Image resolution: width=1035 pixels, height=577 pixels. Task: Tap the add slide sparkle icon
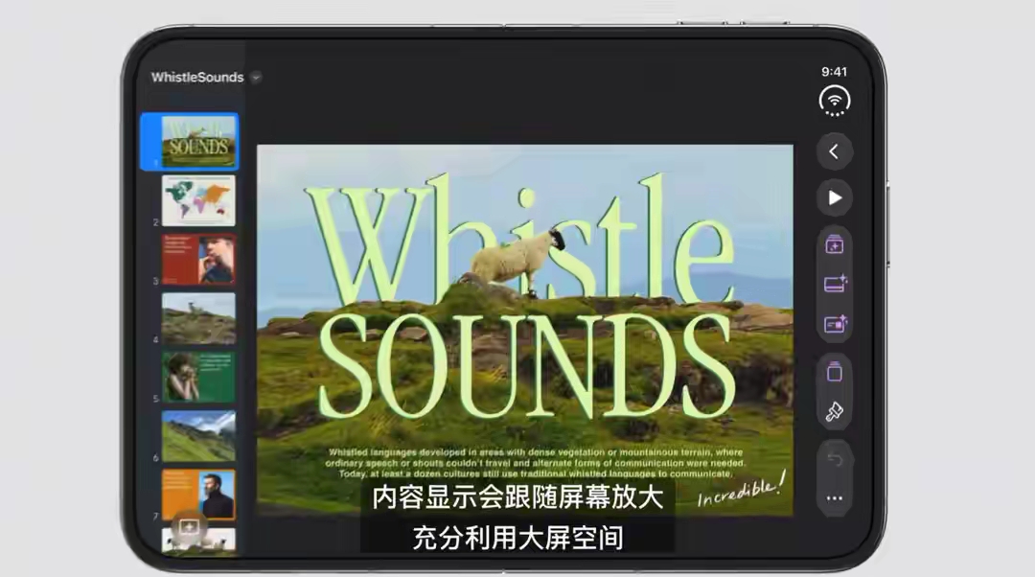[x=835, y=245]
